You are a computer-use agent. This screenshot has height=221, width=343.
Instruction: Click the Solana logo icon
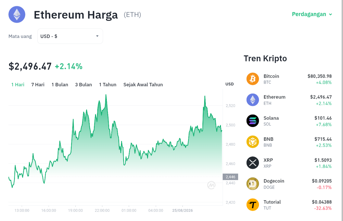[x=253, y=121]
